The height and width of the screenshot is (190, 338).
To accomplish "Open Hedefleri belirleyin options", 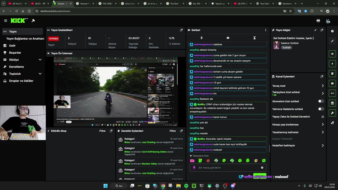I will pyautogui.click(x=298, y=145).
